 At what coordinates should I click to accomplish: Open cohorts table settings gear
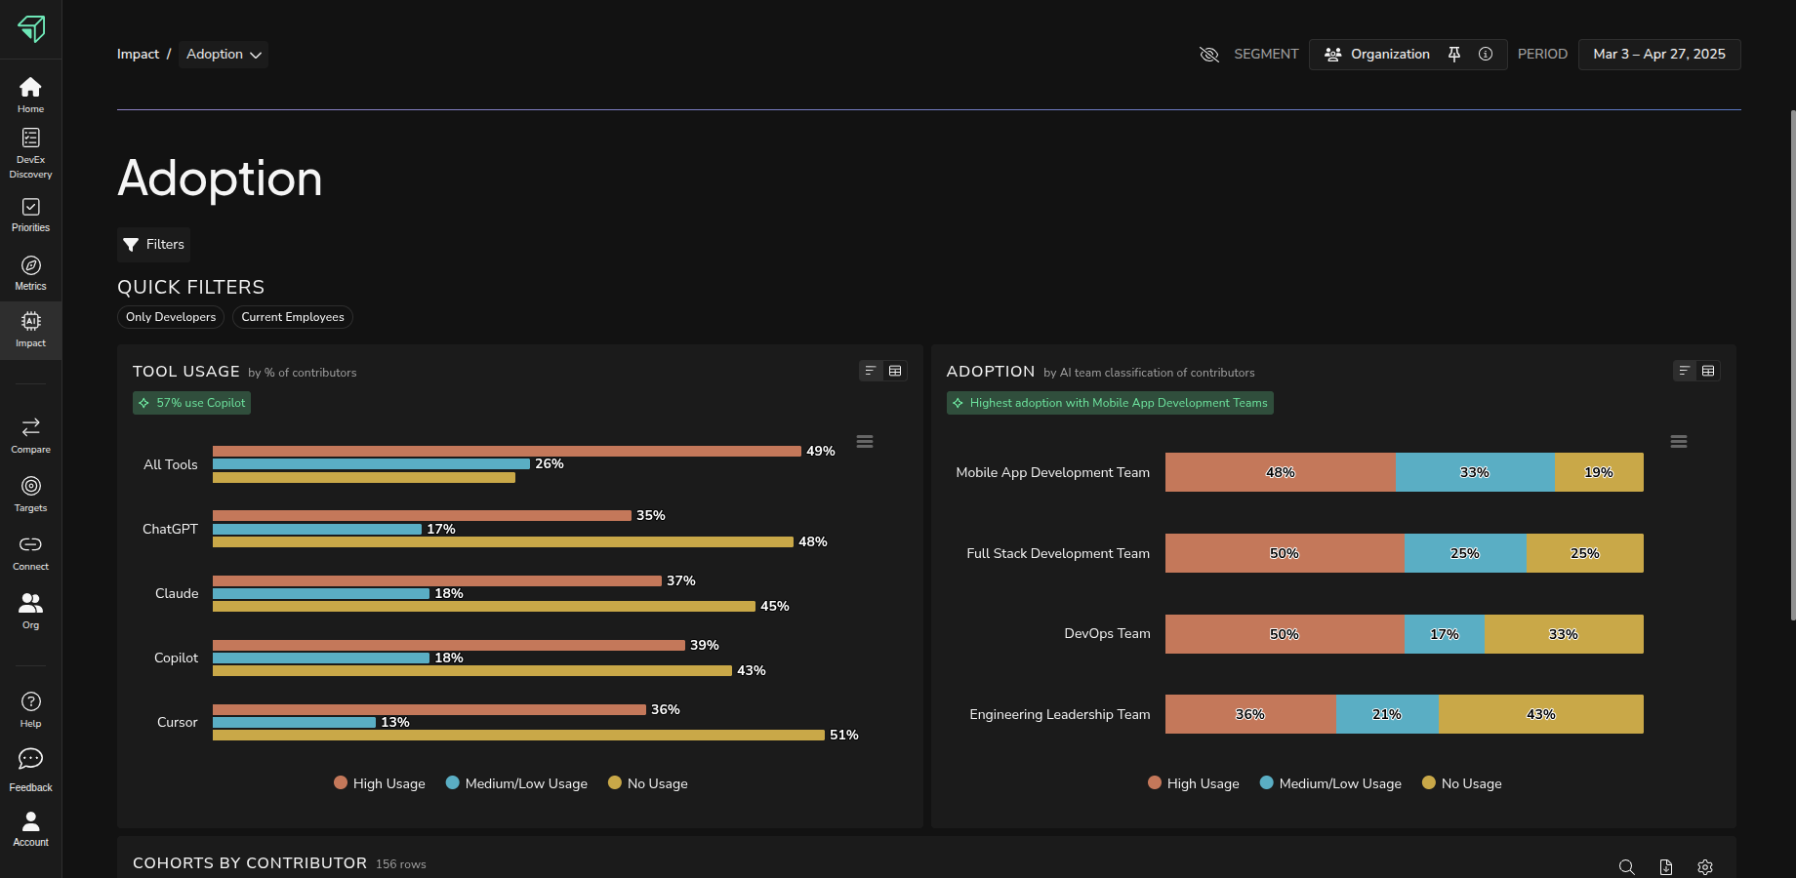[x=1705, y=867]
